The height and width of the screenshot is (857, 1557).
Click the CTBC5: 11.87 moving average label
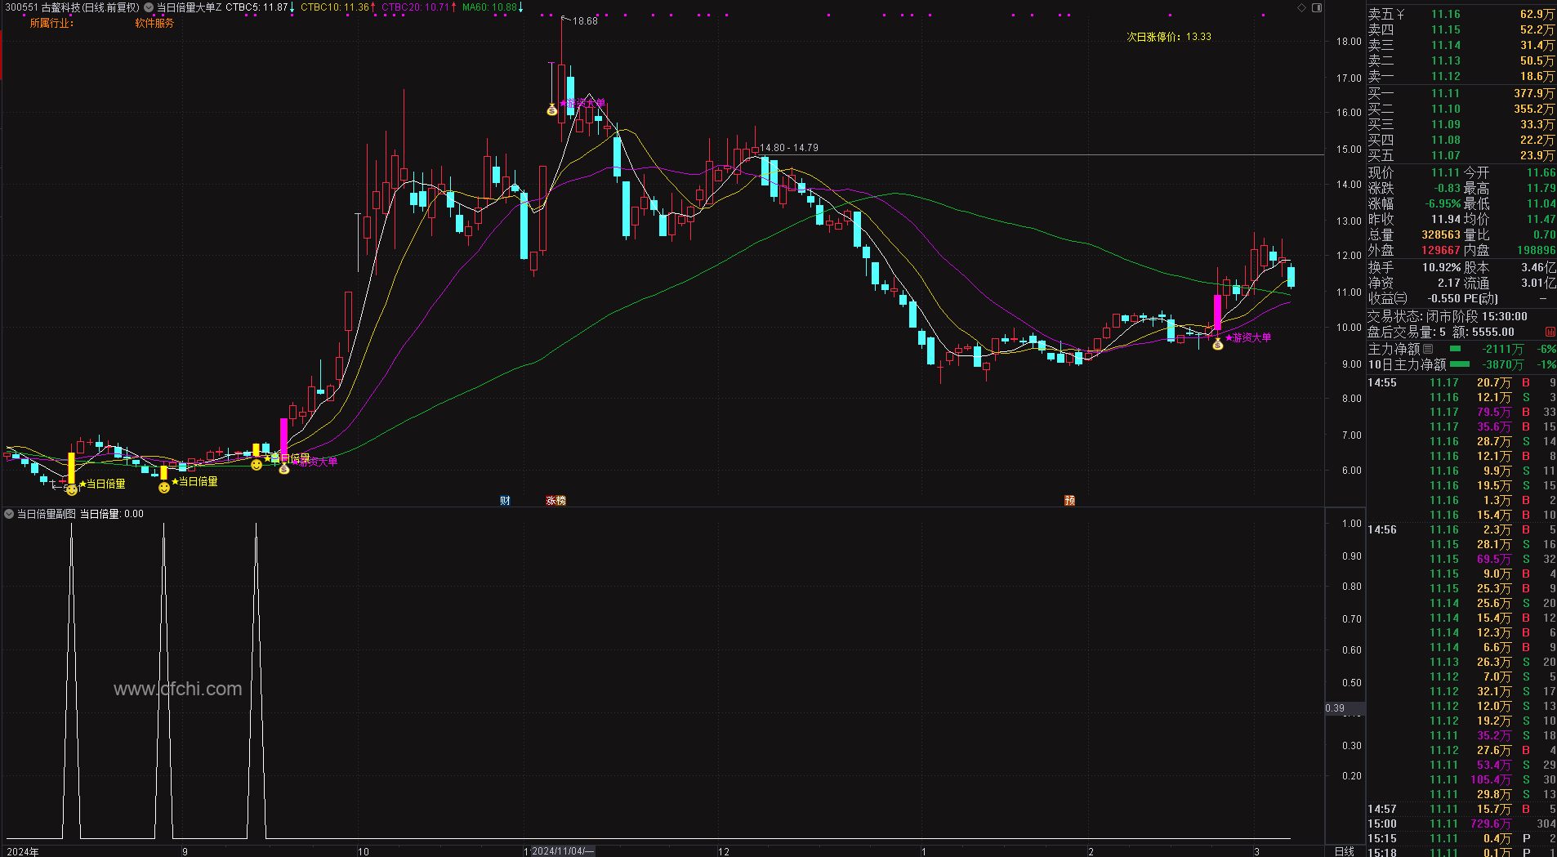pyautogui.click(x=257, y=7)
